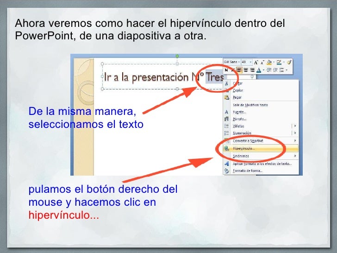Viewport: 337px width, 253px height.
Task: Click icon beside Aplicar formato a los efectos de texto
Action: [226, 164]
